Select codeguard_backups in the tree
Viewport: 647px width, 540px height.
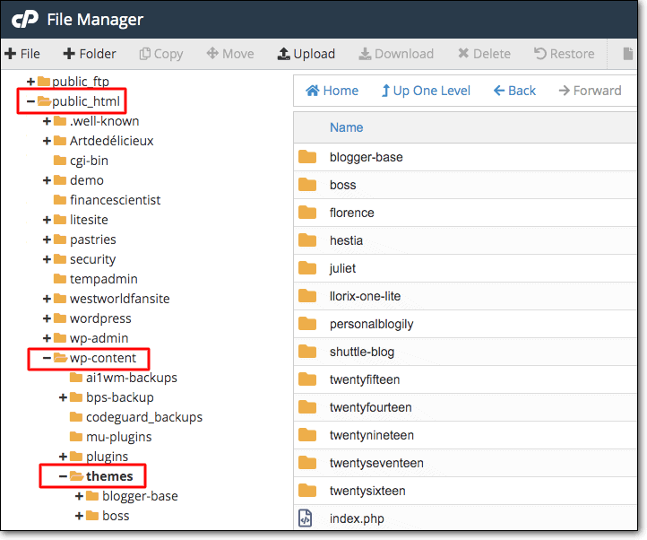coord(144,417)
